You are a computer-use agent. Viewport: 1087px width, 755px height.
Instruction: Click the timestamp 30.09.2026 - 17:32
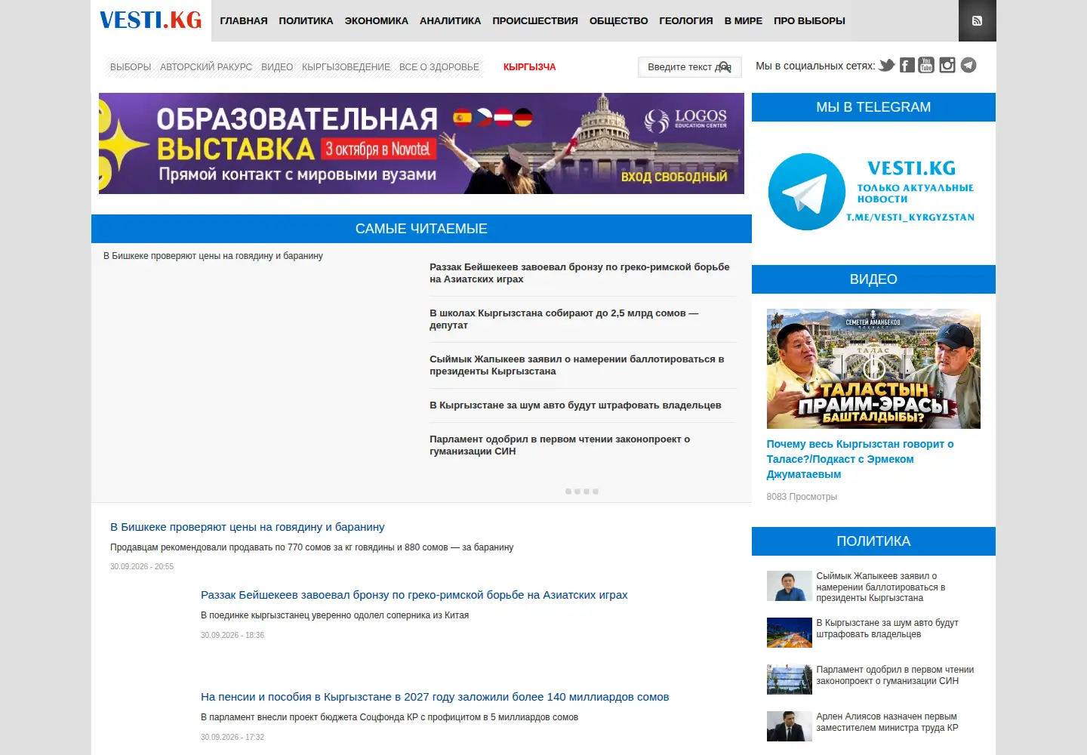(x=232, y=737)
